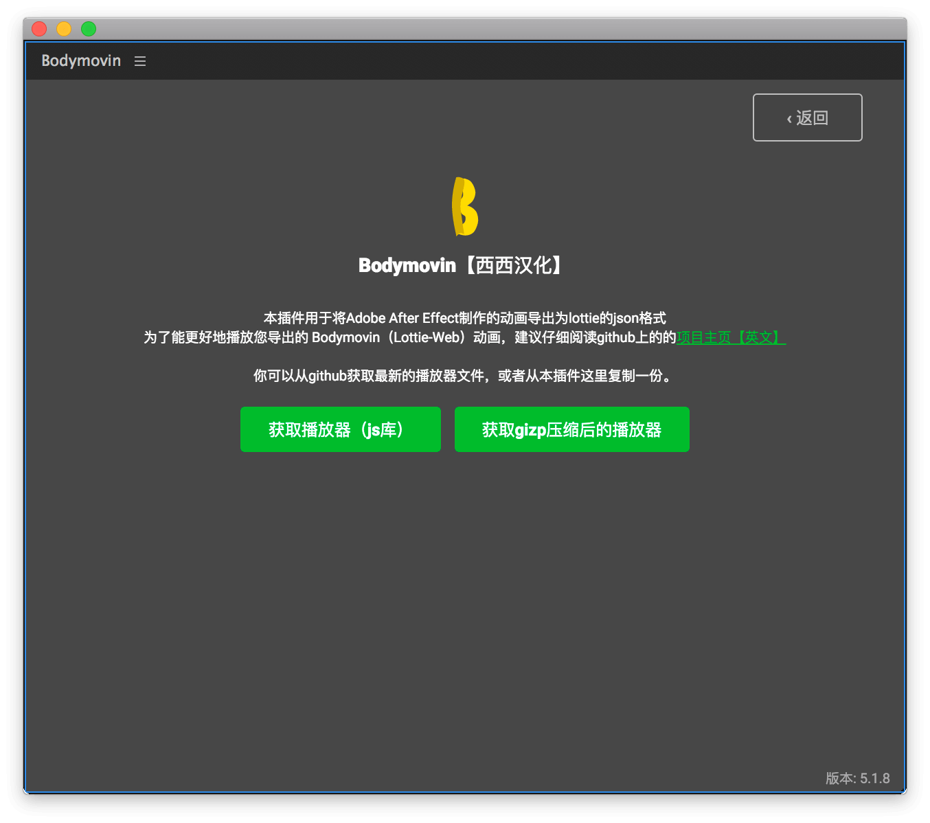The height and width of the screenshot is (823, 930).
Task: Click the Bodymovin panel title tab
Action: pyautogui.click(x=81, y=60)
